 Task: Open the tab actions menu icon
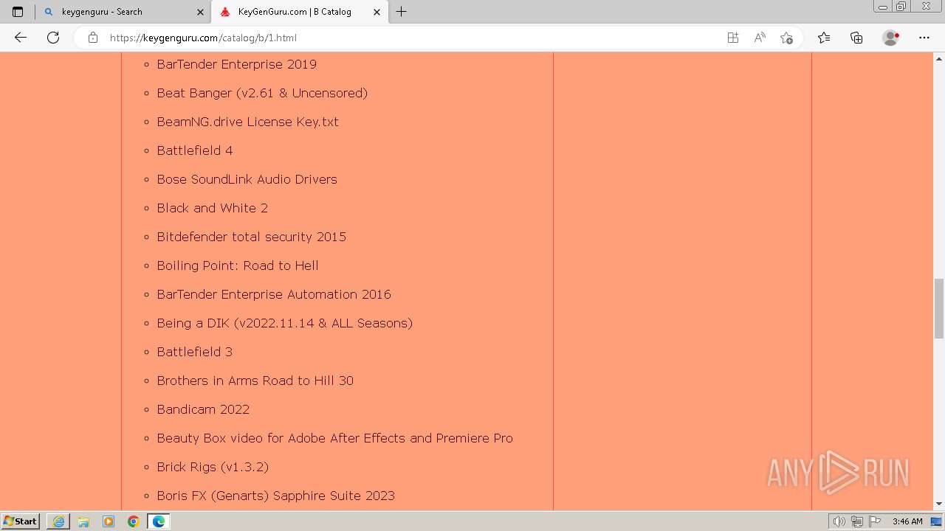[x=18, y=12]
